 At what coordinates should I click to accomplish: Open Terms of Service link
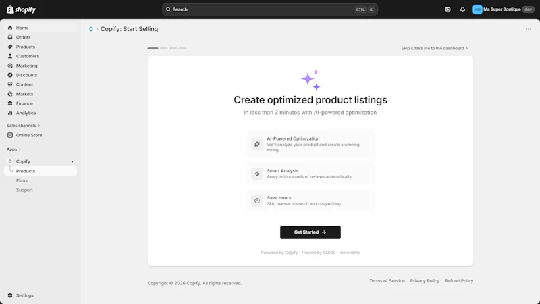(387, 281)
